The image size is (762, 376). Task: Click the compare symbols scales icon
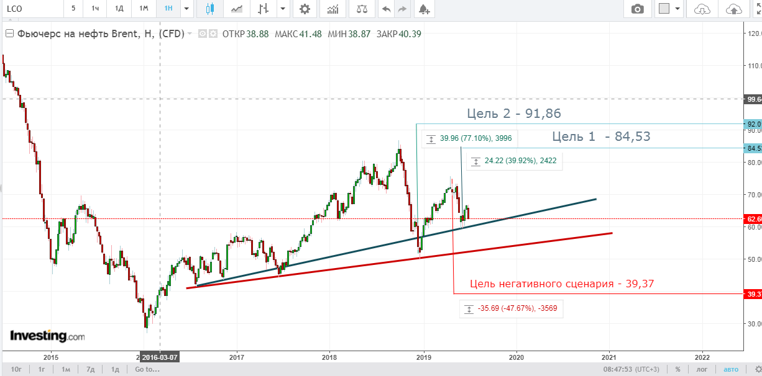(x=361, y=9)
